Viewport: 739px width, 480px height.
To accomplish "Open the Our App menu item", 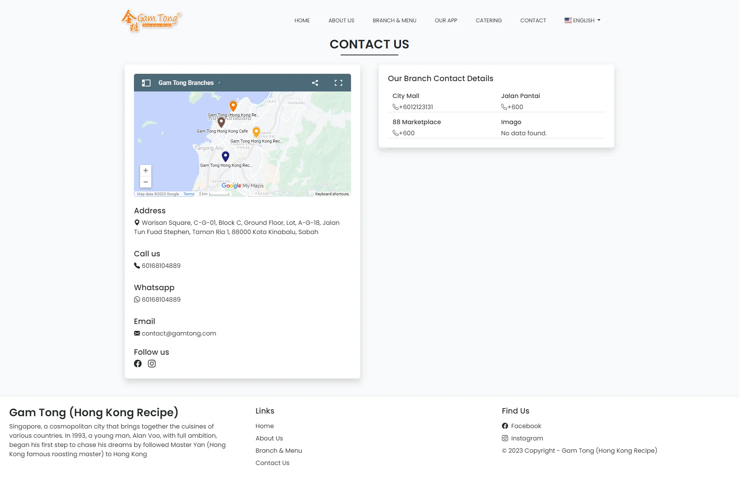I will tap(446, 20).
